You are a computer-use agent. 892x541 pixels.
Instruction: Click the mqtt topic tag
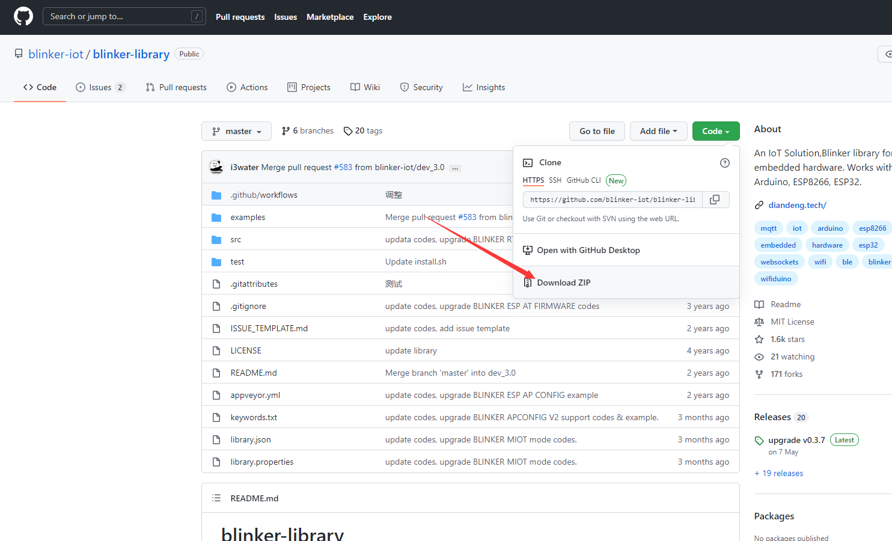[x=768, y=228]
